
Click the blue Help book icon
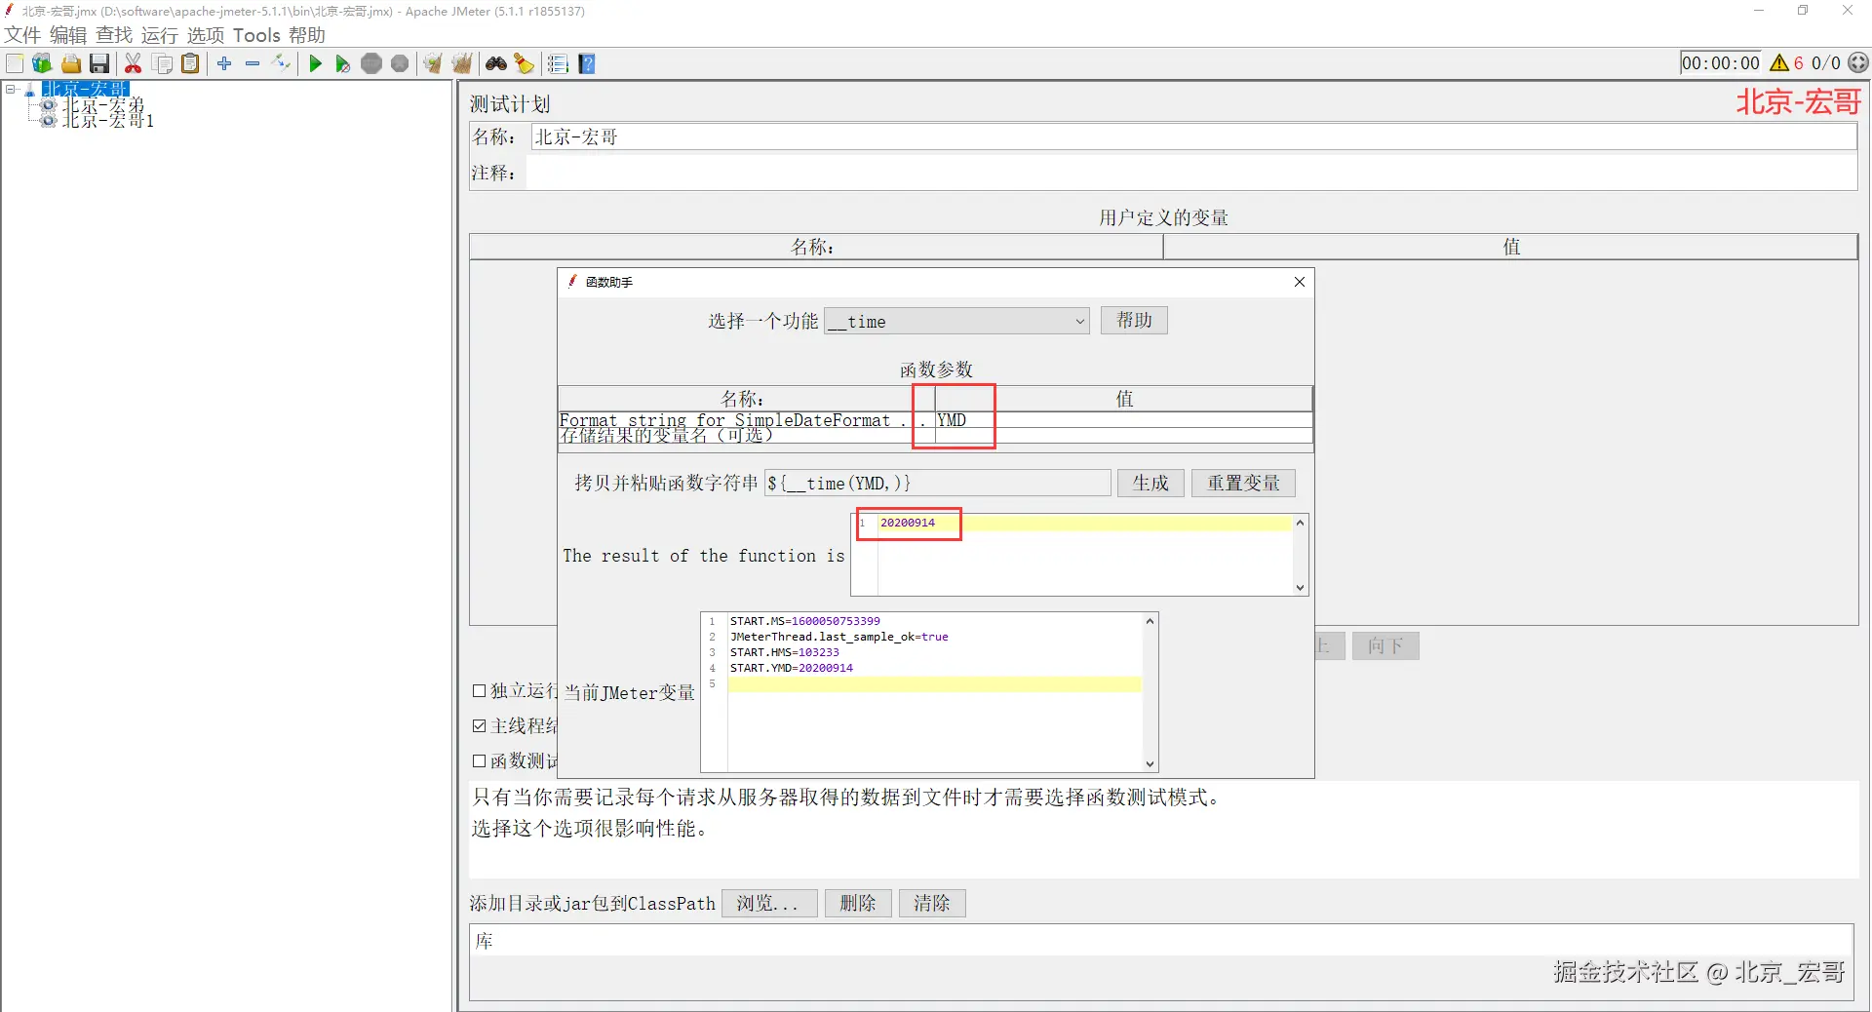tap(586, 63)
